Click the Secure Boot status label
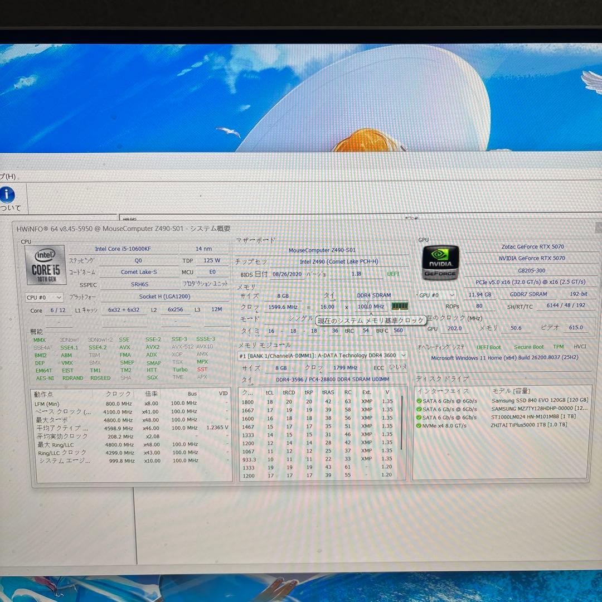Screen dimensions: 602x602 click(x=528, y=347)
